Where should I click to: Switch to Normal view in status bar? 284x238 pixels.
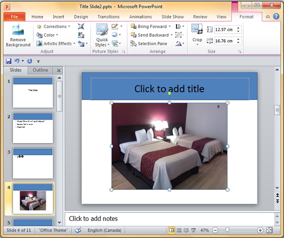tap(171, 230)
